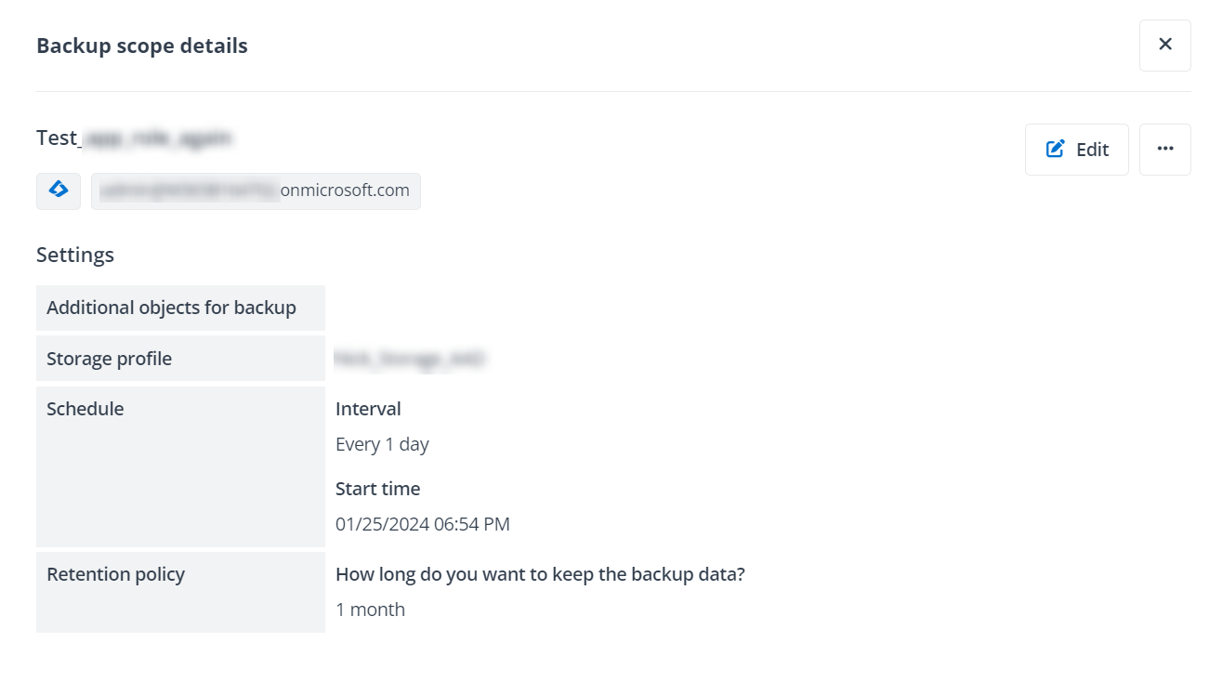This screenshot has height=682, width=1222.
Task: Click the Start time label
Action: tap(377, 489)
